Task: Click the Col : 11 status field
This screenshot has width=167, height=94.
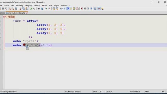Action: point(102,92)
